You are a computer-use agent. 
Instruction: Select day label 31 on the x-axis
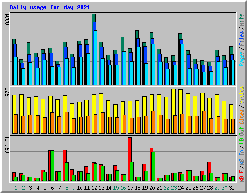232,188
